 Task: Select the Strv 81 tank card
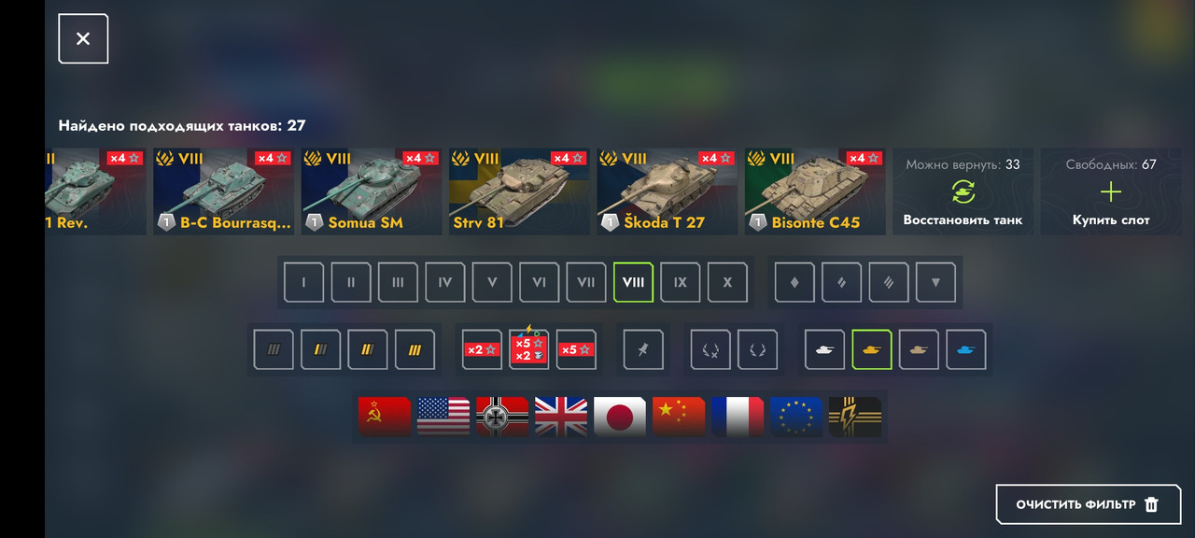[x=519, y=191]
